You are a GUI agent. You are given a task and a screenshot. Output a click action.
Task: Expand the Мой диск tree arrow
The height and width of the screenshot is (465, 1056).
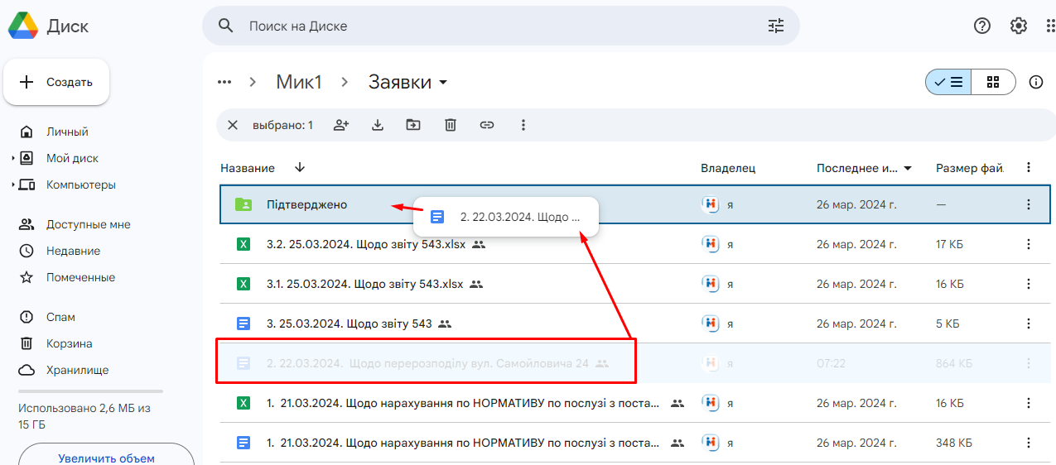point(13,158)
